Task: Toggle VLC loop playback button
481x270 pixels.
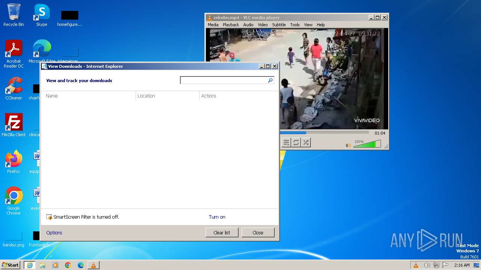Action: (x=296, y=142)
